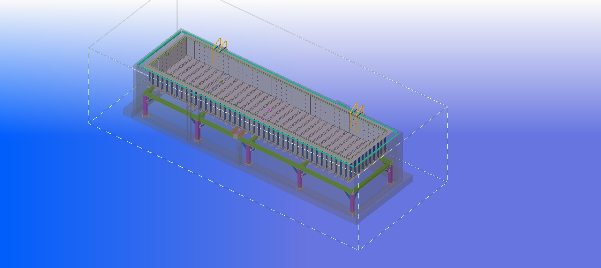The height and width of the screenshot is (268, 601).
Task: Pick the purple column at the back-right corner
Action: [x=390, y=174]
